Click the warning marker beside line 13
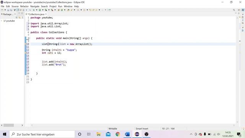This screenshot has height=138, width=245. [26, 53]
